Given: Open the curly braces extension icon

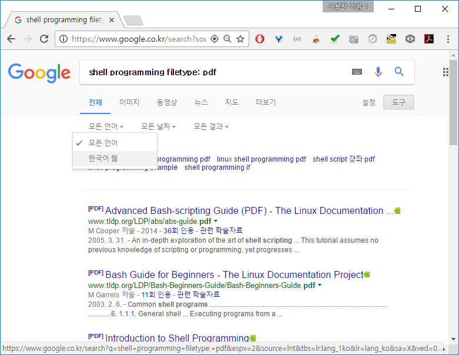Looking at the screenshot, I should pos(297,39).
